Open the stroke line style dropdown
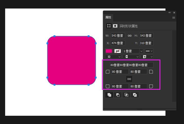 coord(149,51)
